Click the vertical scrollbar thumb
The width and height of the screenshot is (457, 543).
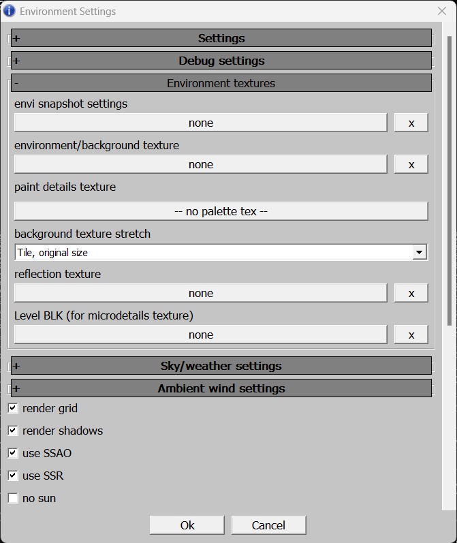tap(450, 181)
